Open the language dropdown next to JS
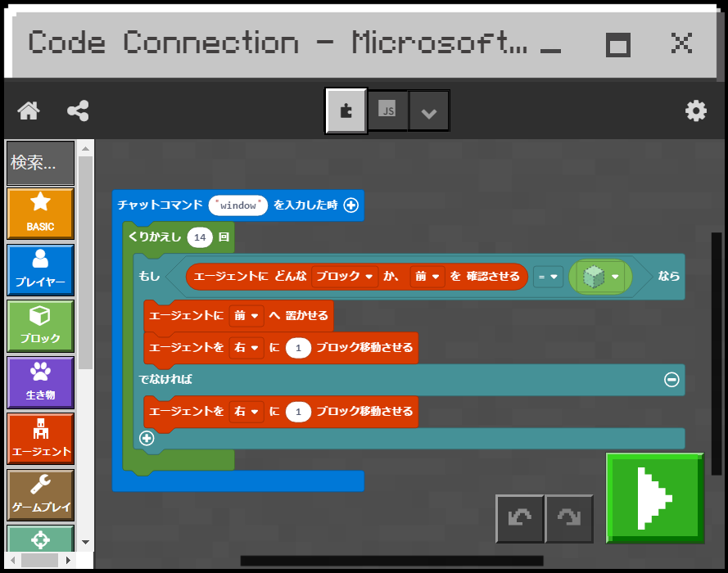728x573 pixels. (x=428, y=112)
